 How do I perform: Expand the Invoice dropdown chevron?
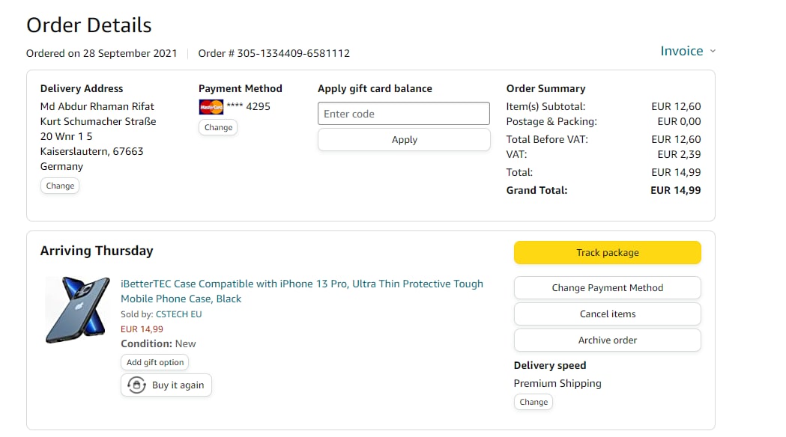tap(713, 51)
